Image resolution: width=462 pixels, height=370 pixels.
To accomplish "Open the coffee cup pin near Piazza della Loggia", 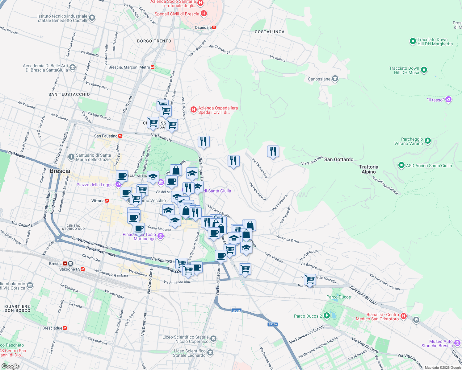I will (x=122, y=176).
